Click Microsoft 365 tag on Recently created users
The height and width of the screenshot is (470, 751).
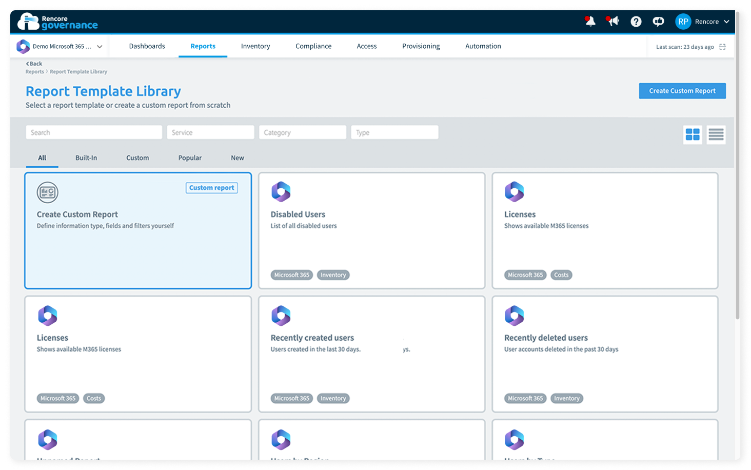(x=292, y=398)
